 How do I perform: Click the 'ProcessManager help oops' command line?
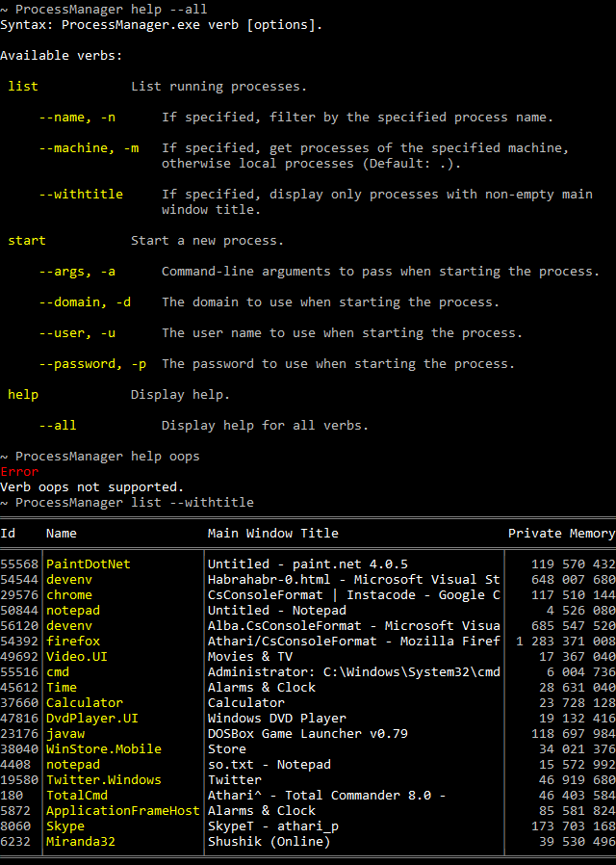pos(100,457)
